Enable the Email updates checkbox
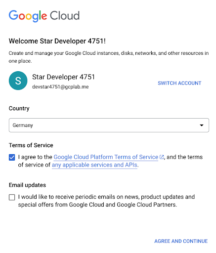This screenshot has width=216, height=253. (12, 197)
